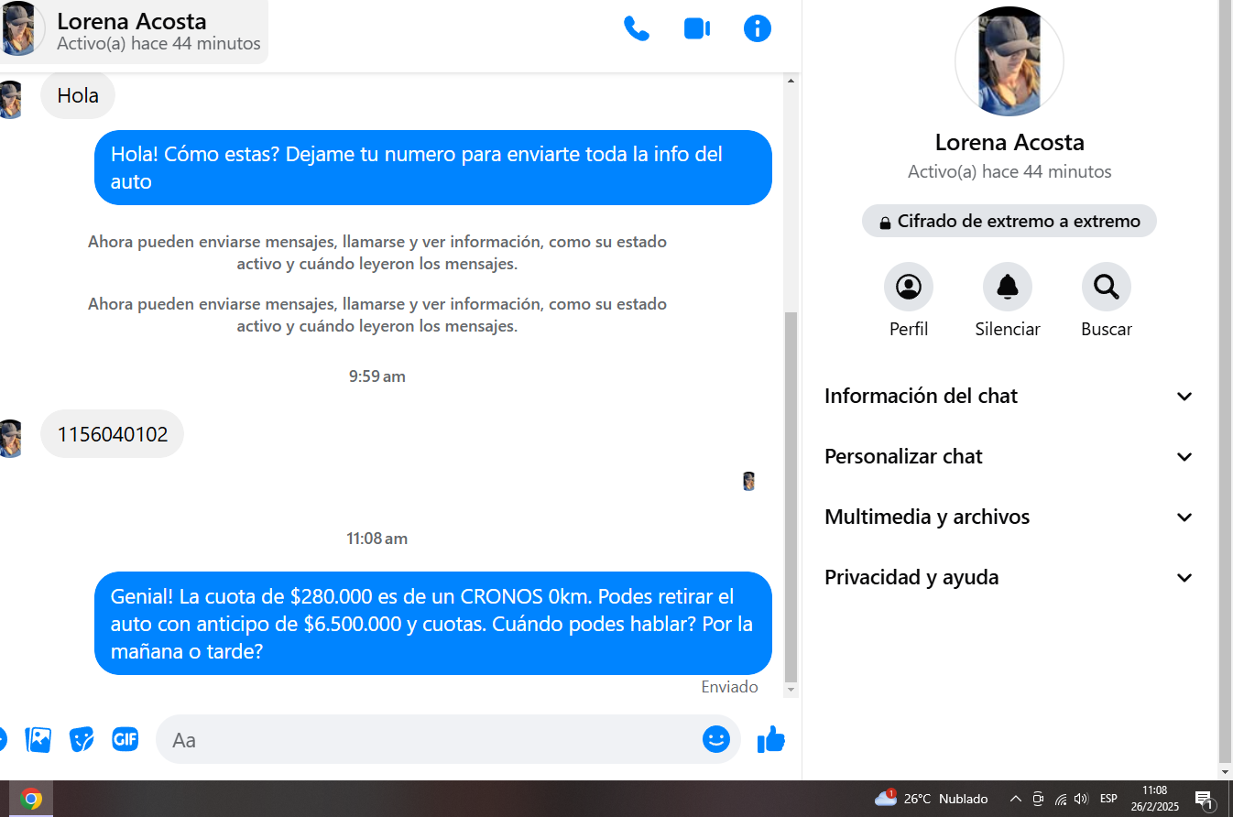Image resolution: width=1233 pixels, height=817 pixels.
Task: Click the Lorena Acosta name in the side panel
Action: point(1009,142)
